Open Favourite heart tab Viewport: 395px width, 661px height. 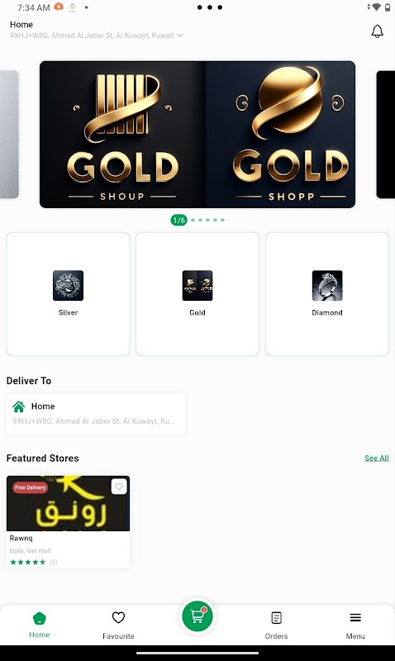(x=118, y=617)
